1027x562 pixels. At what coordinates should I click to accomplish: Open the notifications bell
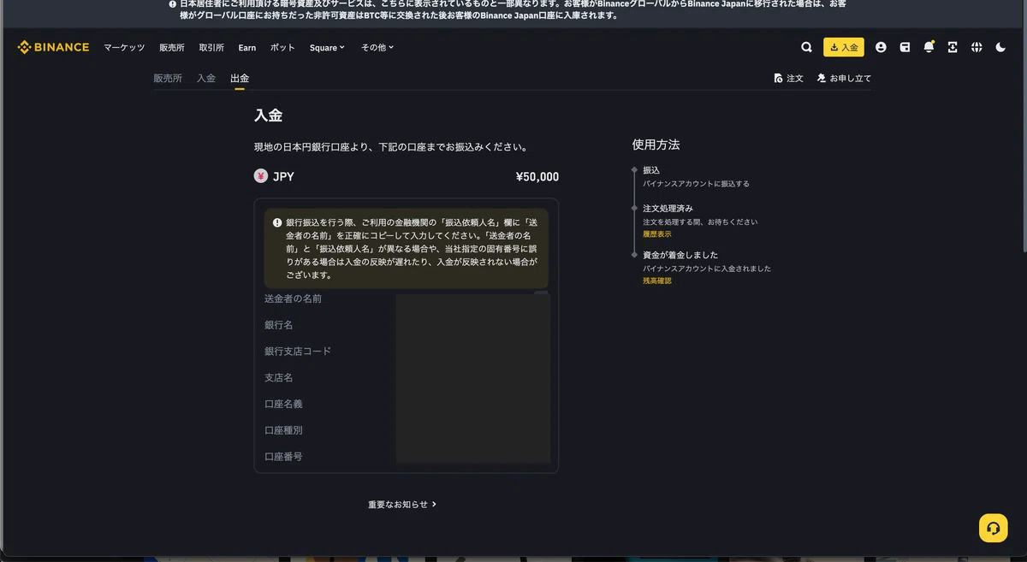pyautogui.click(x=929, y=47)
